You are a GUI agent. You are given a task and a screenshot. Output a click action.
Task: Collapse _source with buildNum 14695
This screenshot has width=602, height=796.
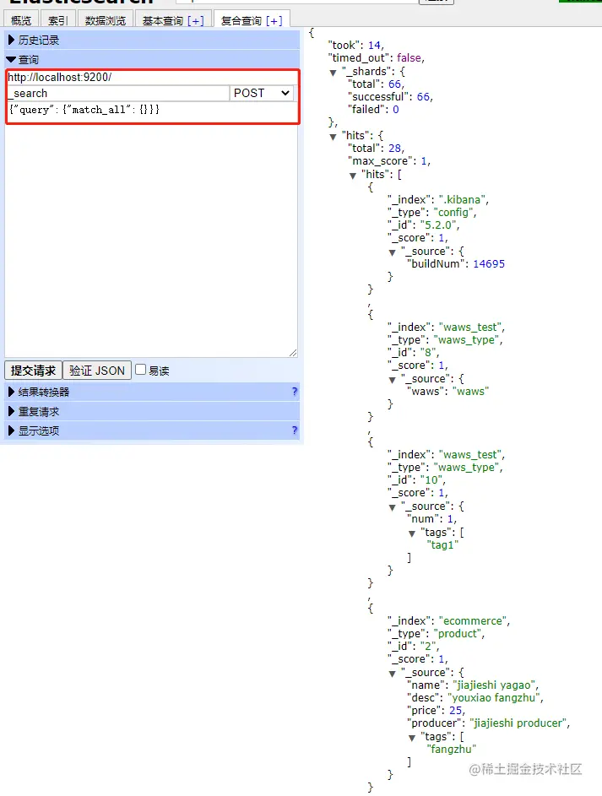click(x=393, y=252)
